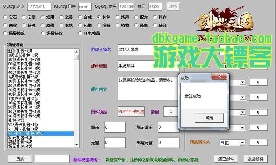Screen dimensions: 276x165
Task: Select VIP月卡礼包-4级 list item
Action: [40, 129]
